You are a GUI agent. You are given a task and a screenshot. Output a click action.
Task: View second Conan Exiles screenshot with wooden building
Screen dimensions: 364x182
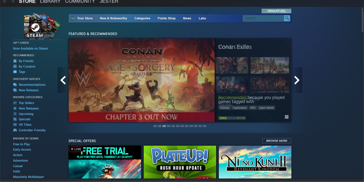click(x=270, y=66)
